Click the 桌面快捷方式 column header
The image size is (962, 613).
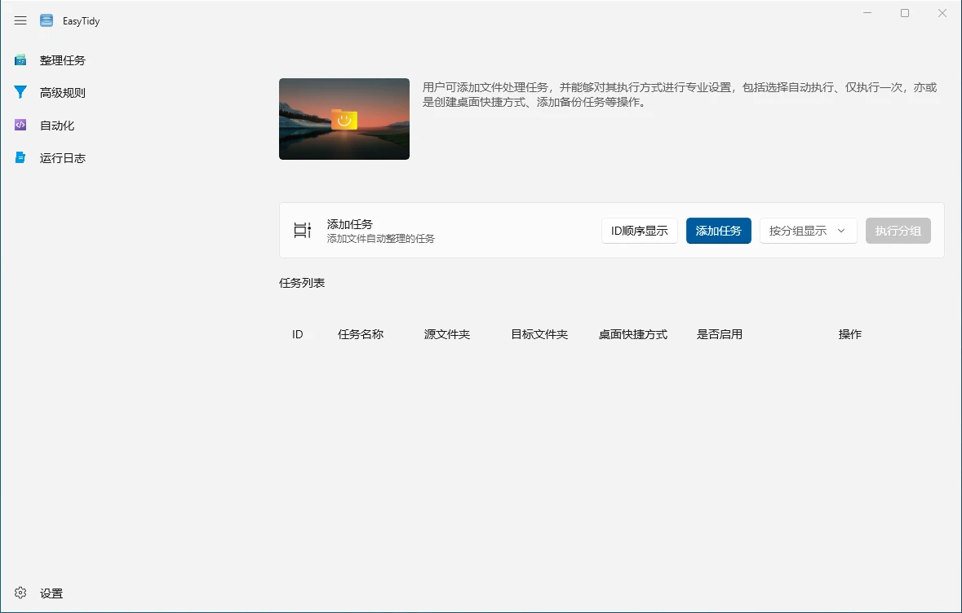[633, 334]
